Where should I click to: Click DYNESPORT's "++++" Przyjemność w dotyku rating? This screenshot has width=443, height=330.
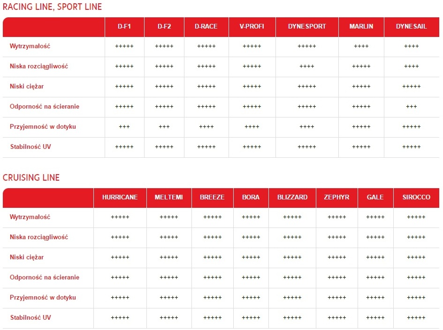[307, 127]
